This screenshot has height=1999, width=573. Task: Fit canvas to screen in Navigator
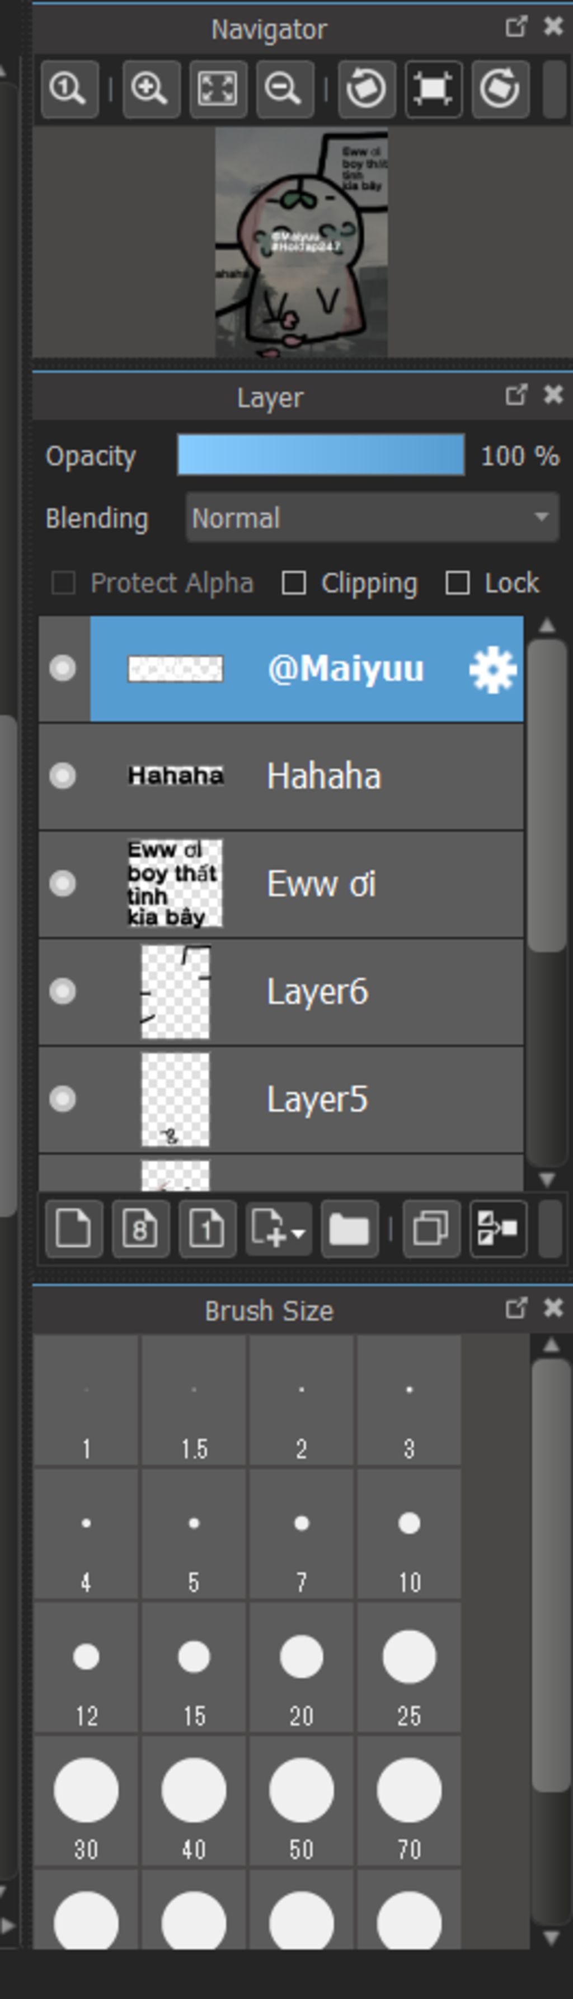point(218,89)
